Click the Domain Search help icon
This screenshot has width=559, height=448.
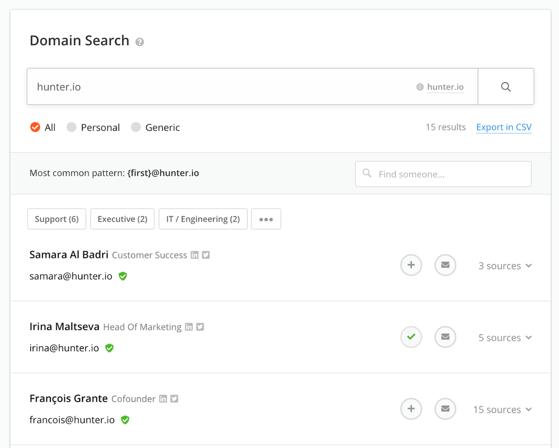(139, 42)
